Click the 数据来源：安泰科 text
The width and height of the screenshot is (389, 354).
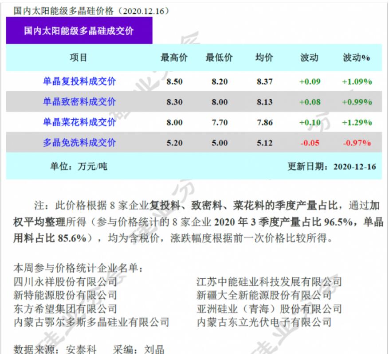55,349
